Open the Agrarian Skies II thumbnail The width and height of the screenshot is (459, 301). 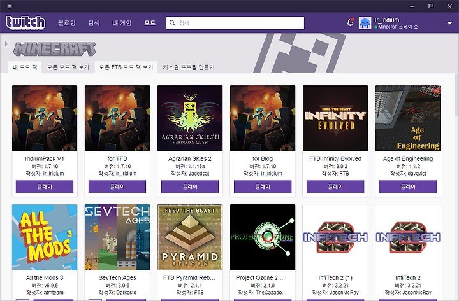pyautogui.click(x=190, y=118)
